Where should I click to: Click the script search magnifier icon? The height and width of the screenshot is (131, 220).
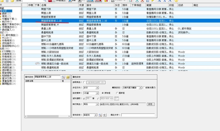[63, 77]
